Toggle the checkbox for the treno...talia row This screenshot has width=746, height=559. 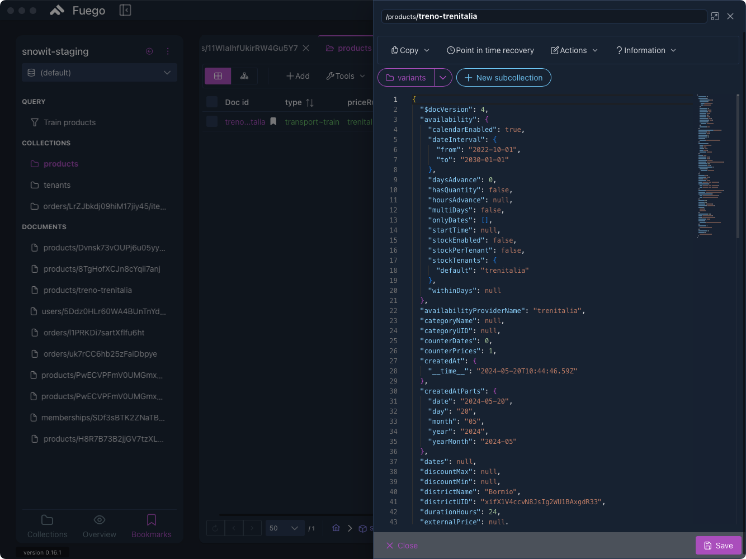[x=212, y=121]
